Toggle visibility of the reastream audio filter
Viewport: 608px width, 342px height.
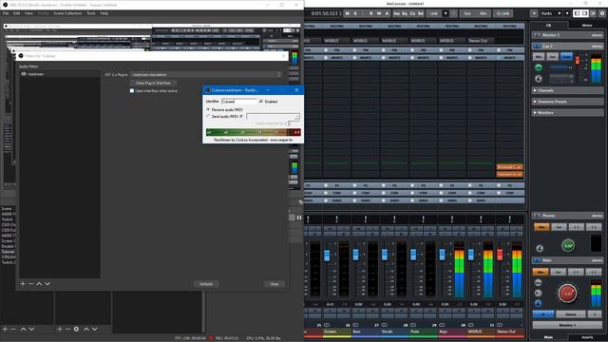coord(24,74)
